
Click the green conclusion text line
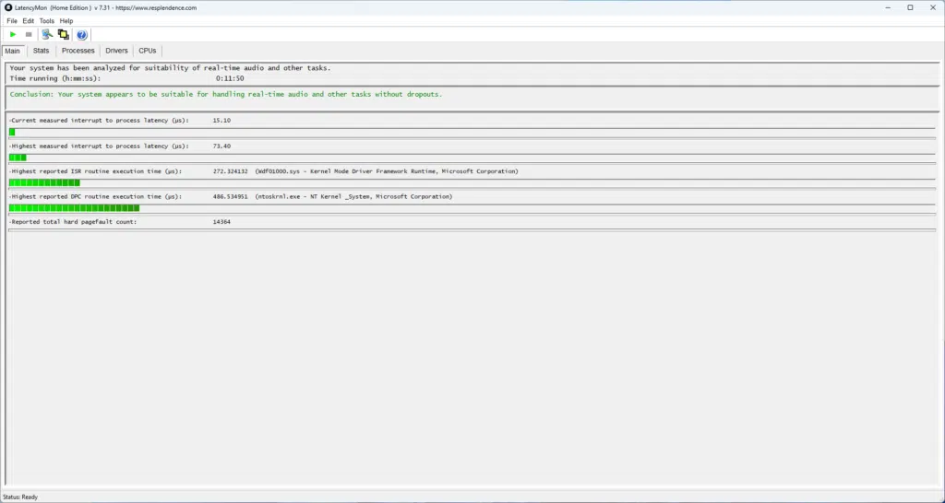pyautogui.click(x=225, y=94)
